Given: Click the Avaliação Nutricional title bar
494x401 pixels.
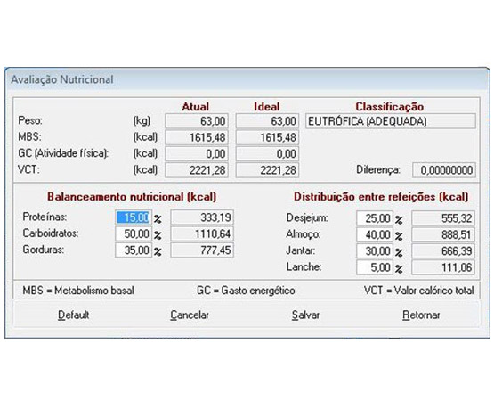Looking at the screenshot, I should 247,79.
